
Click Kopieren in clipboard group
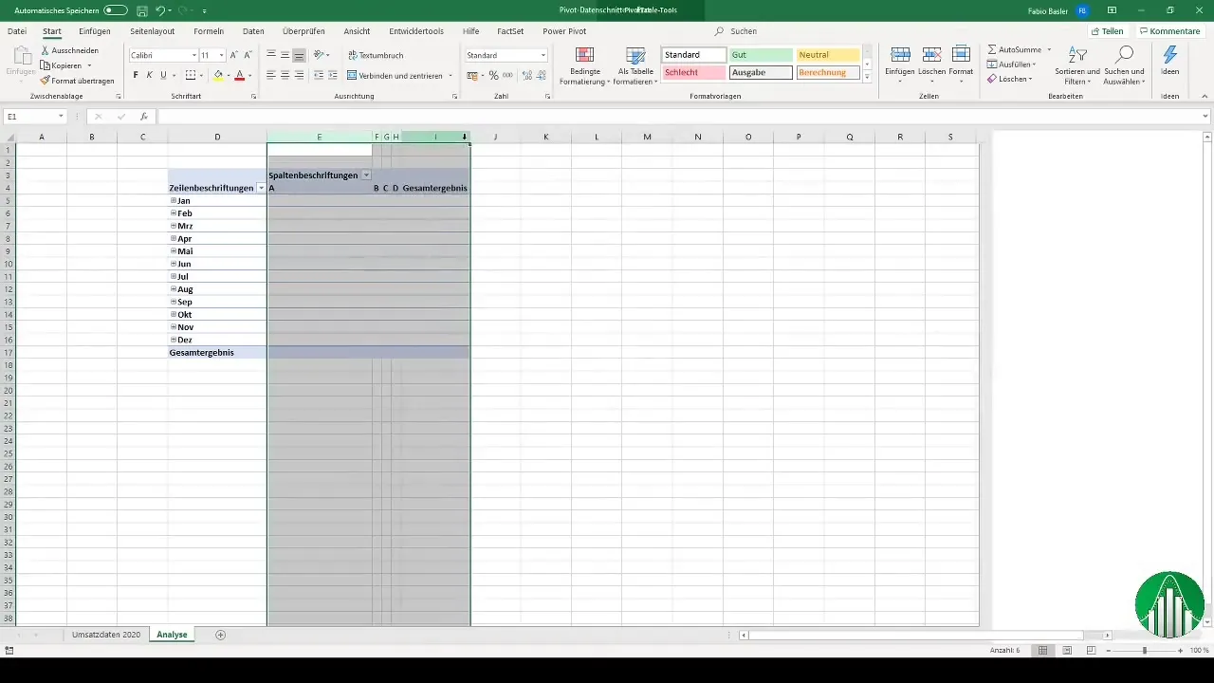[66, 65]
